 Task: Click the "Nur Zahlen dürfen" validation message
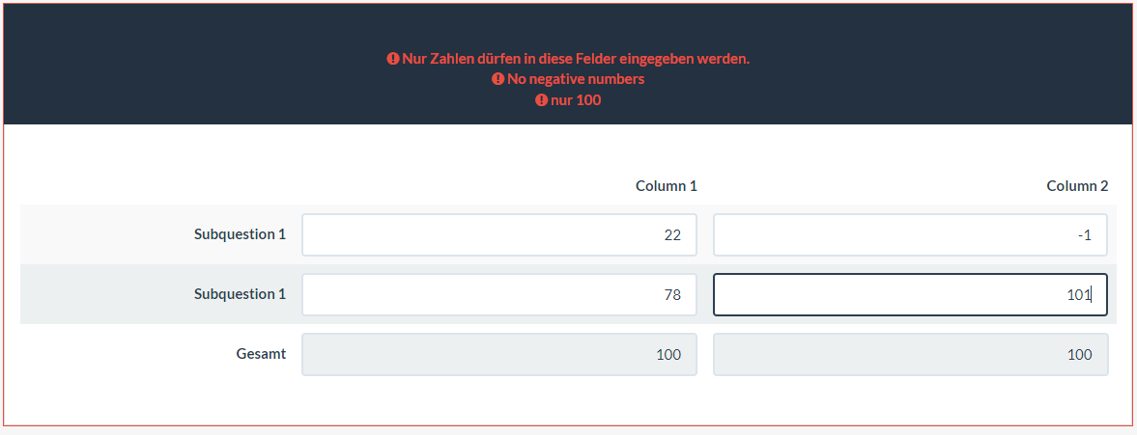click(x=576, y=59)
